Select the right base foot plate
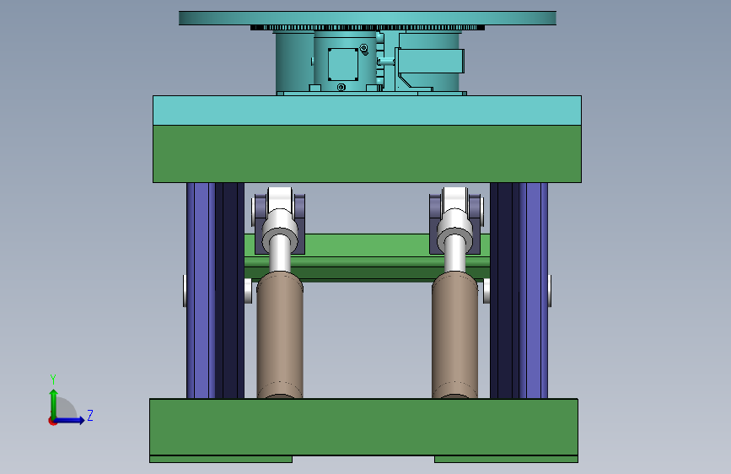 [506, 459]
